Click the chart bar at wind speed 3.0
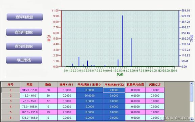The height and width of the screenshot is (122, 195). tap(79, 62)
